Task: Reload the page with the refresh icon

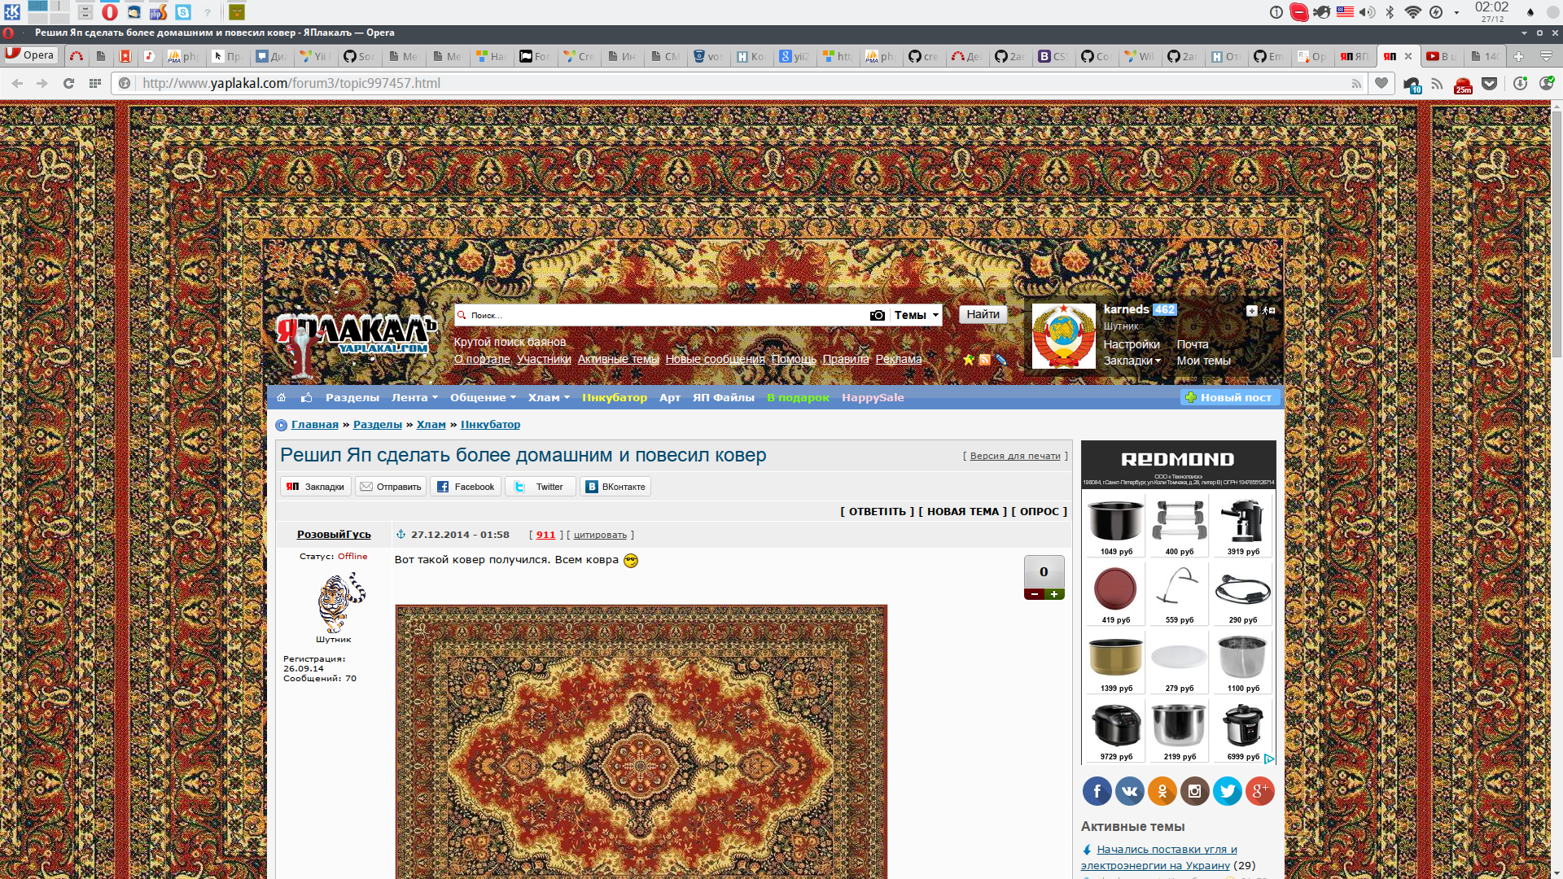Action: coord(68,83)
